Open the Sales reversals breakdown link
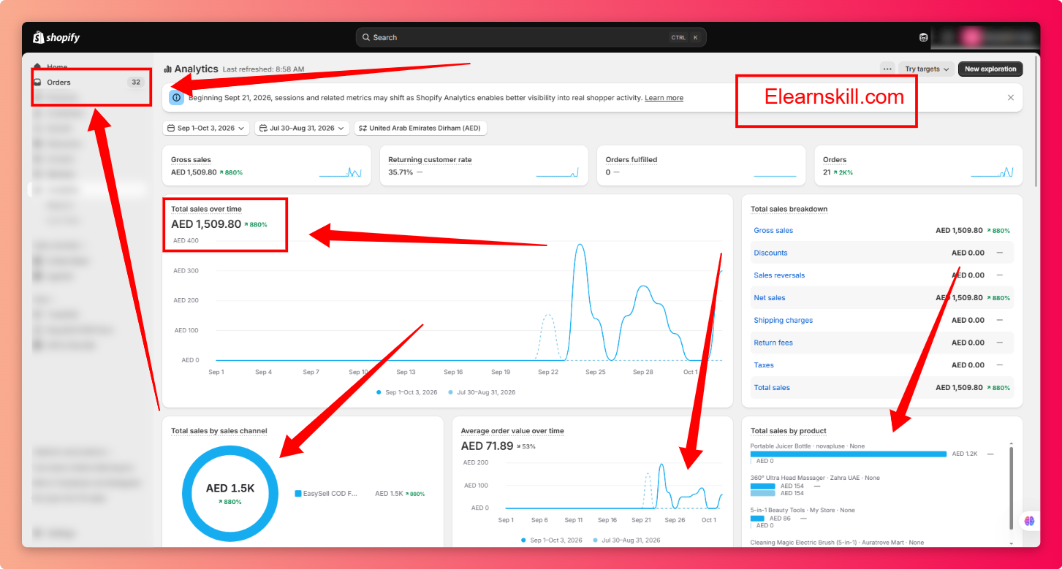The width and height of the screenshot is (1062, 569). coord(779,275)
